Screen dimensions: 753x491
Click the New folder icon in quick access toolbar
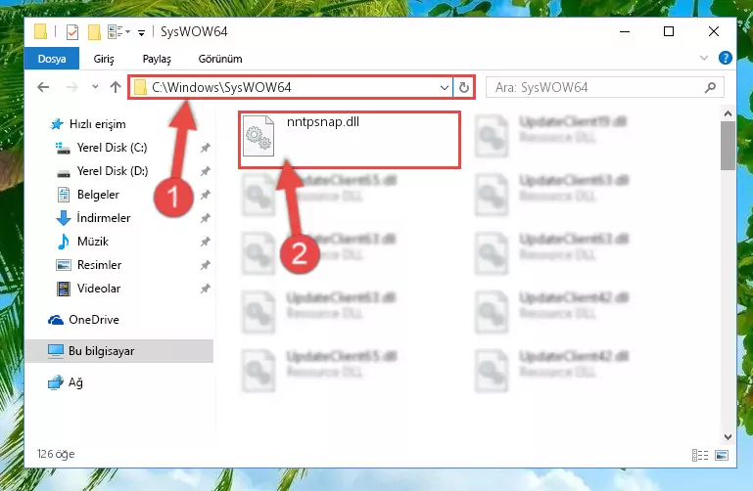pyautogui.click(x=94, y=32)
